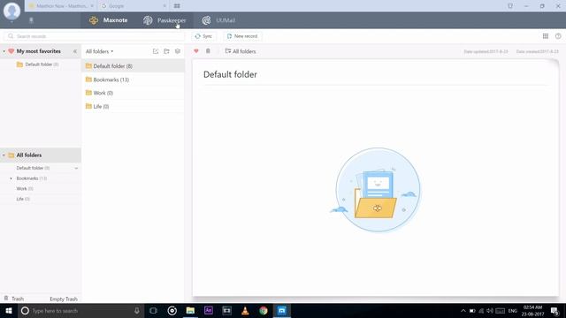
Task: Open the UUMail tab
Action: [218, 20]
